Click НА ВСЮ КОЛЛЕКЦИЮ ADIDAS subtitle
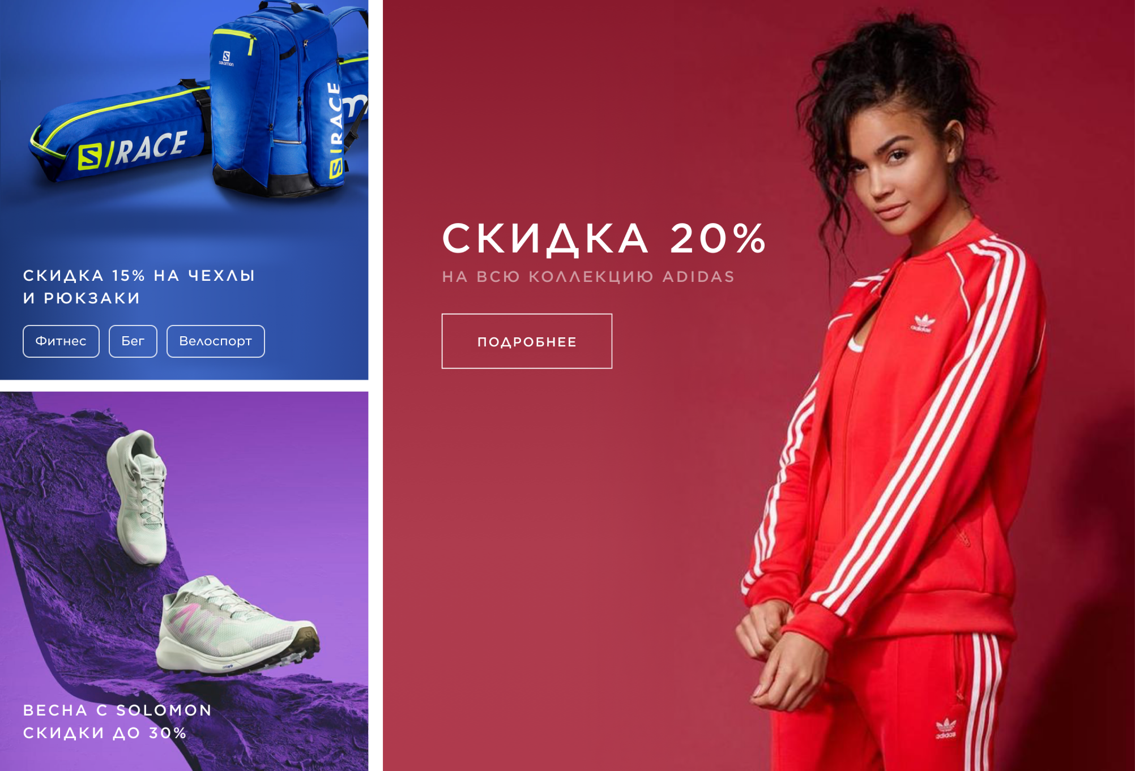 point(588,277)
